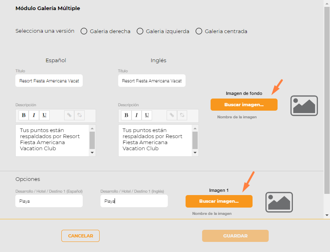Click the Inglés description scrollbar thumb
The height and width of the screenshot is (252, 330).
195,140
